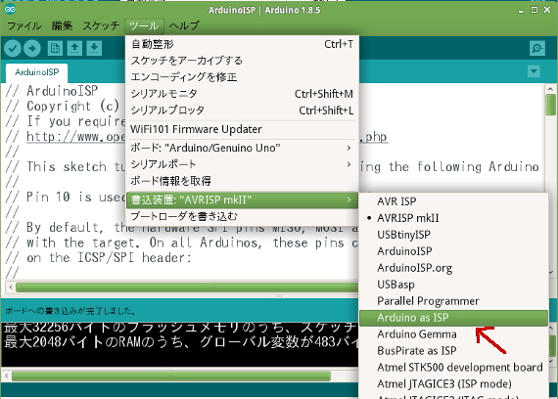Create a new sketch with New icon

click(55, 48)
